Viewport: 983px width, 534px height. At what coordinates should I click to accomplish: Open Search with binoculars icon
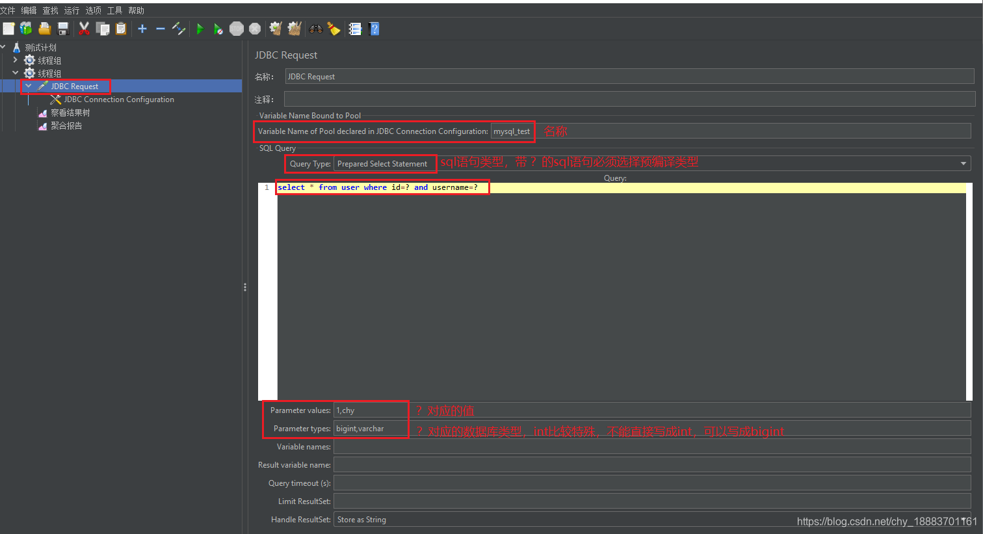[316, 29]
